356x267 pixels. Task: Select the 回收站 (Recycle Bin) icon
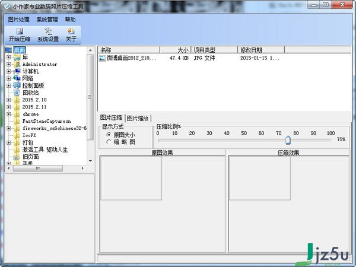click(17, 93)
